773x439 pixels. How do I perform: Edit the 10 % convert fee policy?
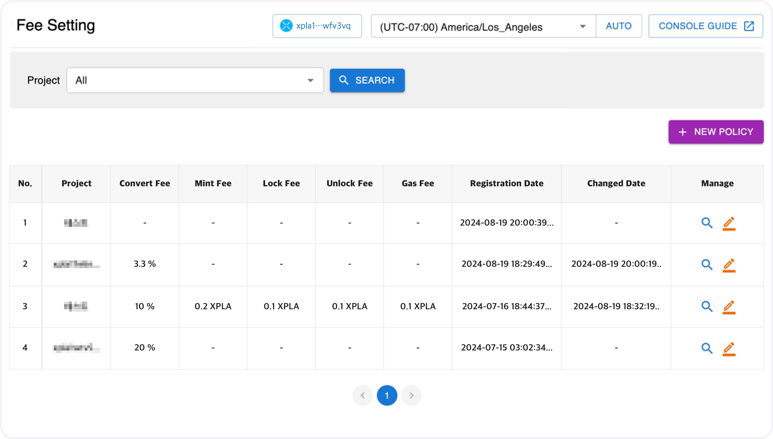[729, 307]
